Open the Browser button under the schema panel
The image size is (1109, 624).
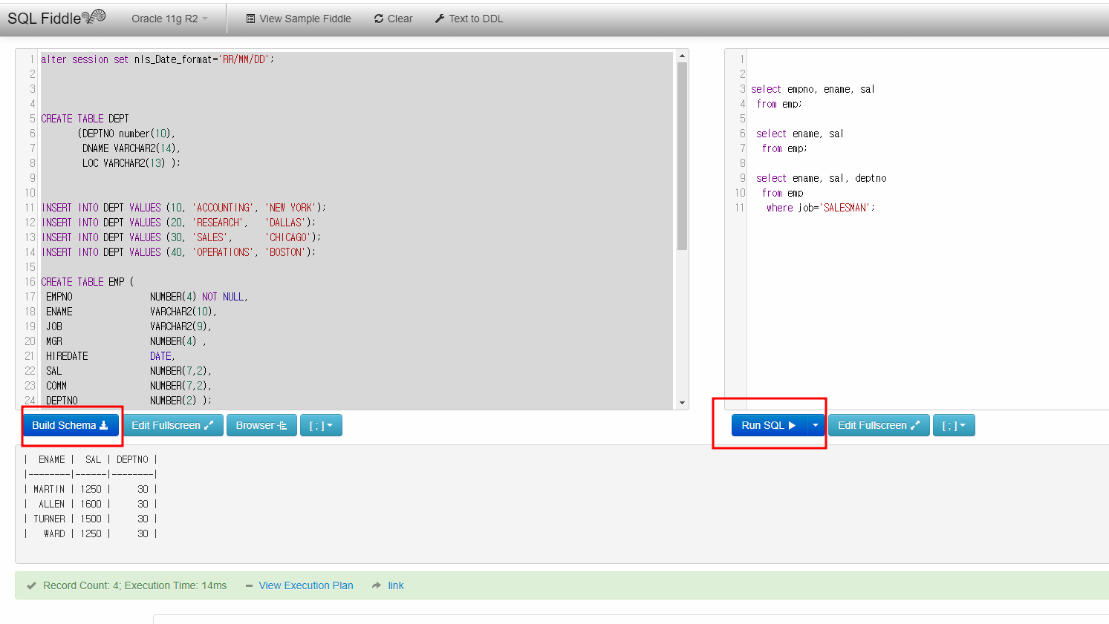(x=261, y=425)
